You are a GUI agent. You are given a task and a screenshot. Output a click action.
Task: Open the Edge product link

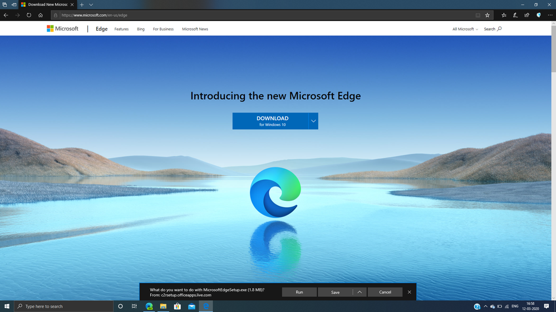click(101, 29)
